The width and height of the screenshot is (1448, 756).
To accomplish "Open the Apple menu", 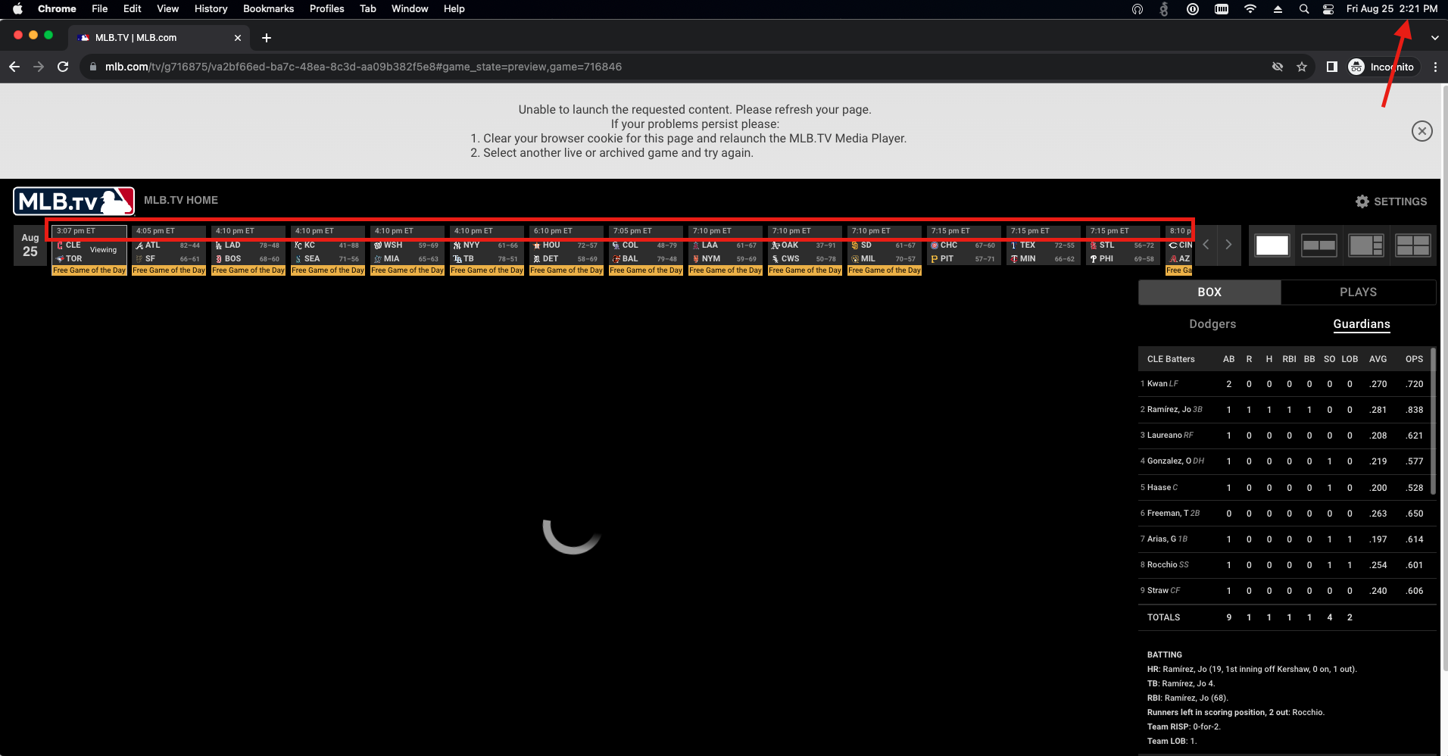I will (x=17, y=9).
